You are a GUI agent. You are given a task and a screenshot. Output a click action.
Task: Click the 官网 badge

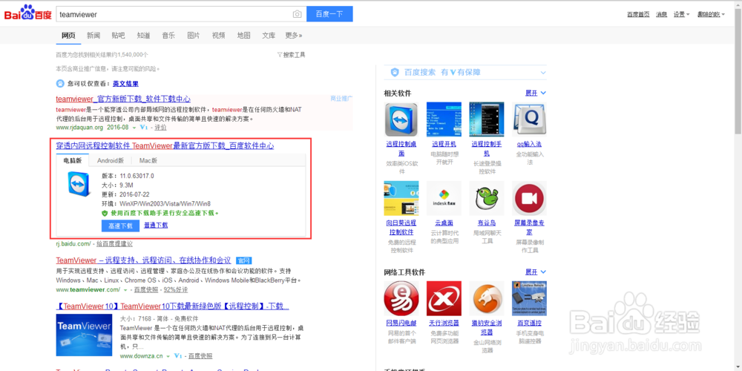click(243, 260)
